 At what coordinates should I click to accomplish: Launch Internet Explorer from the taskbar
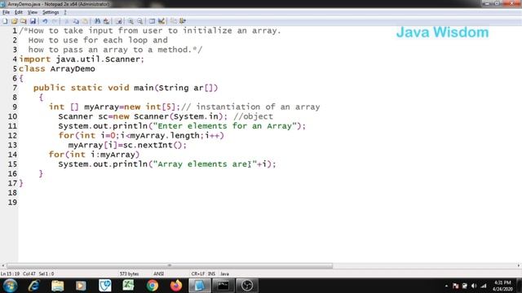coord(34,286)
